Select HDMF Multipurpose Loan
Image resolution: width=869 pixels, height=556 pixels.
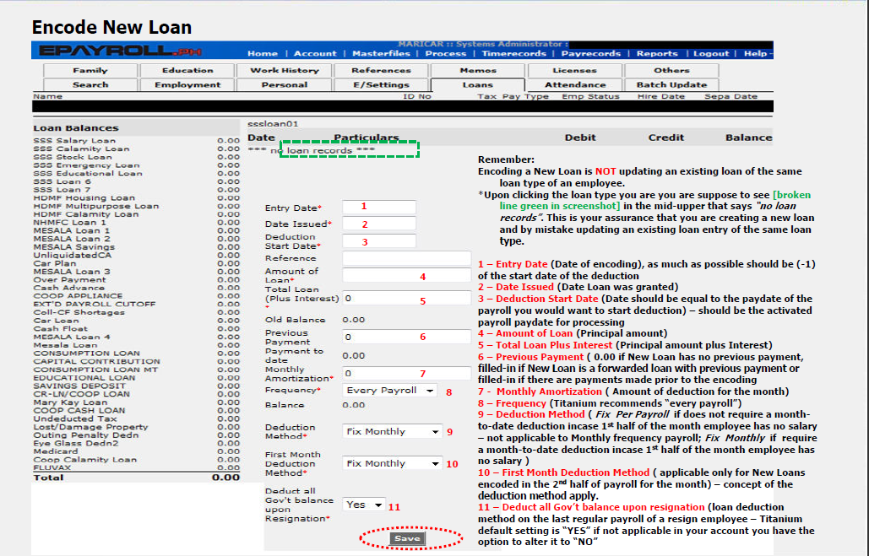[96, 206]
